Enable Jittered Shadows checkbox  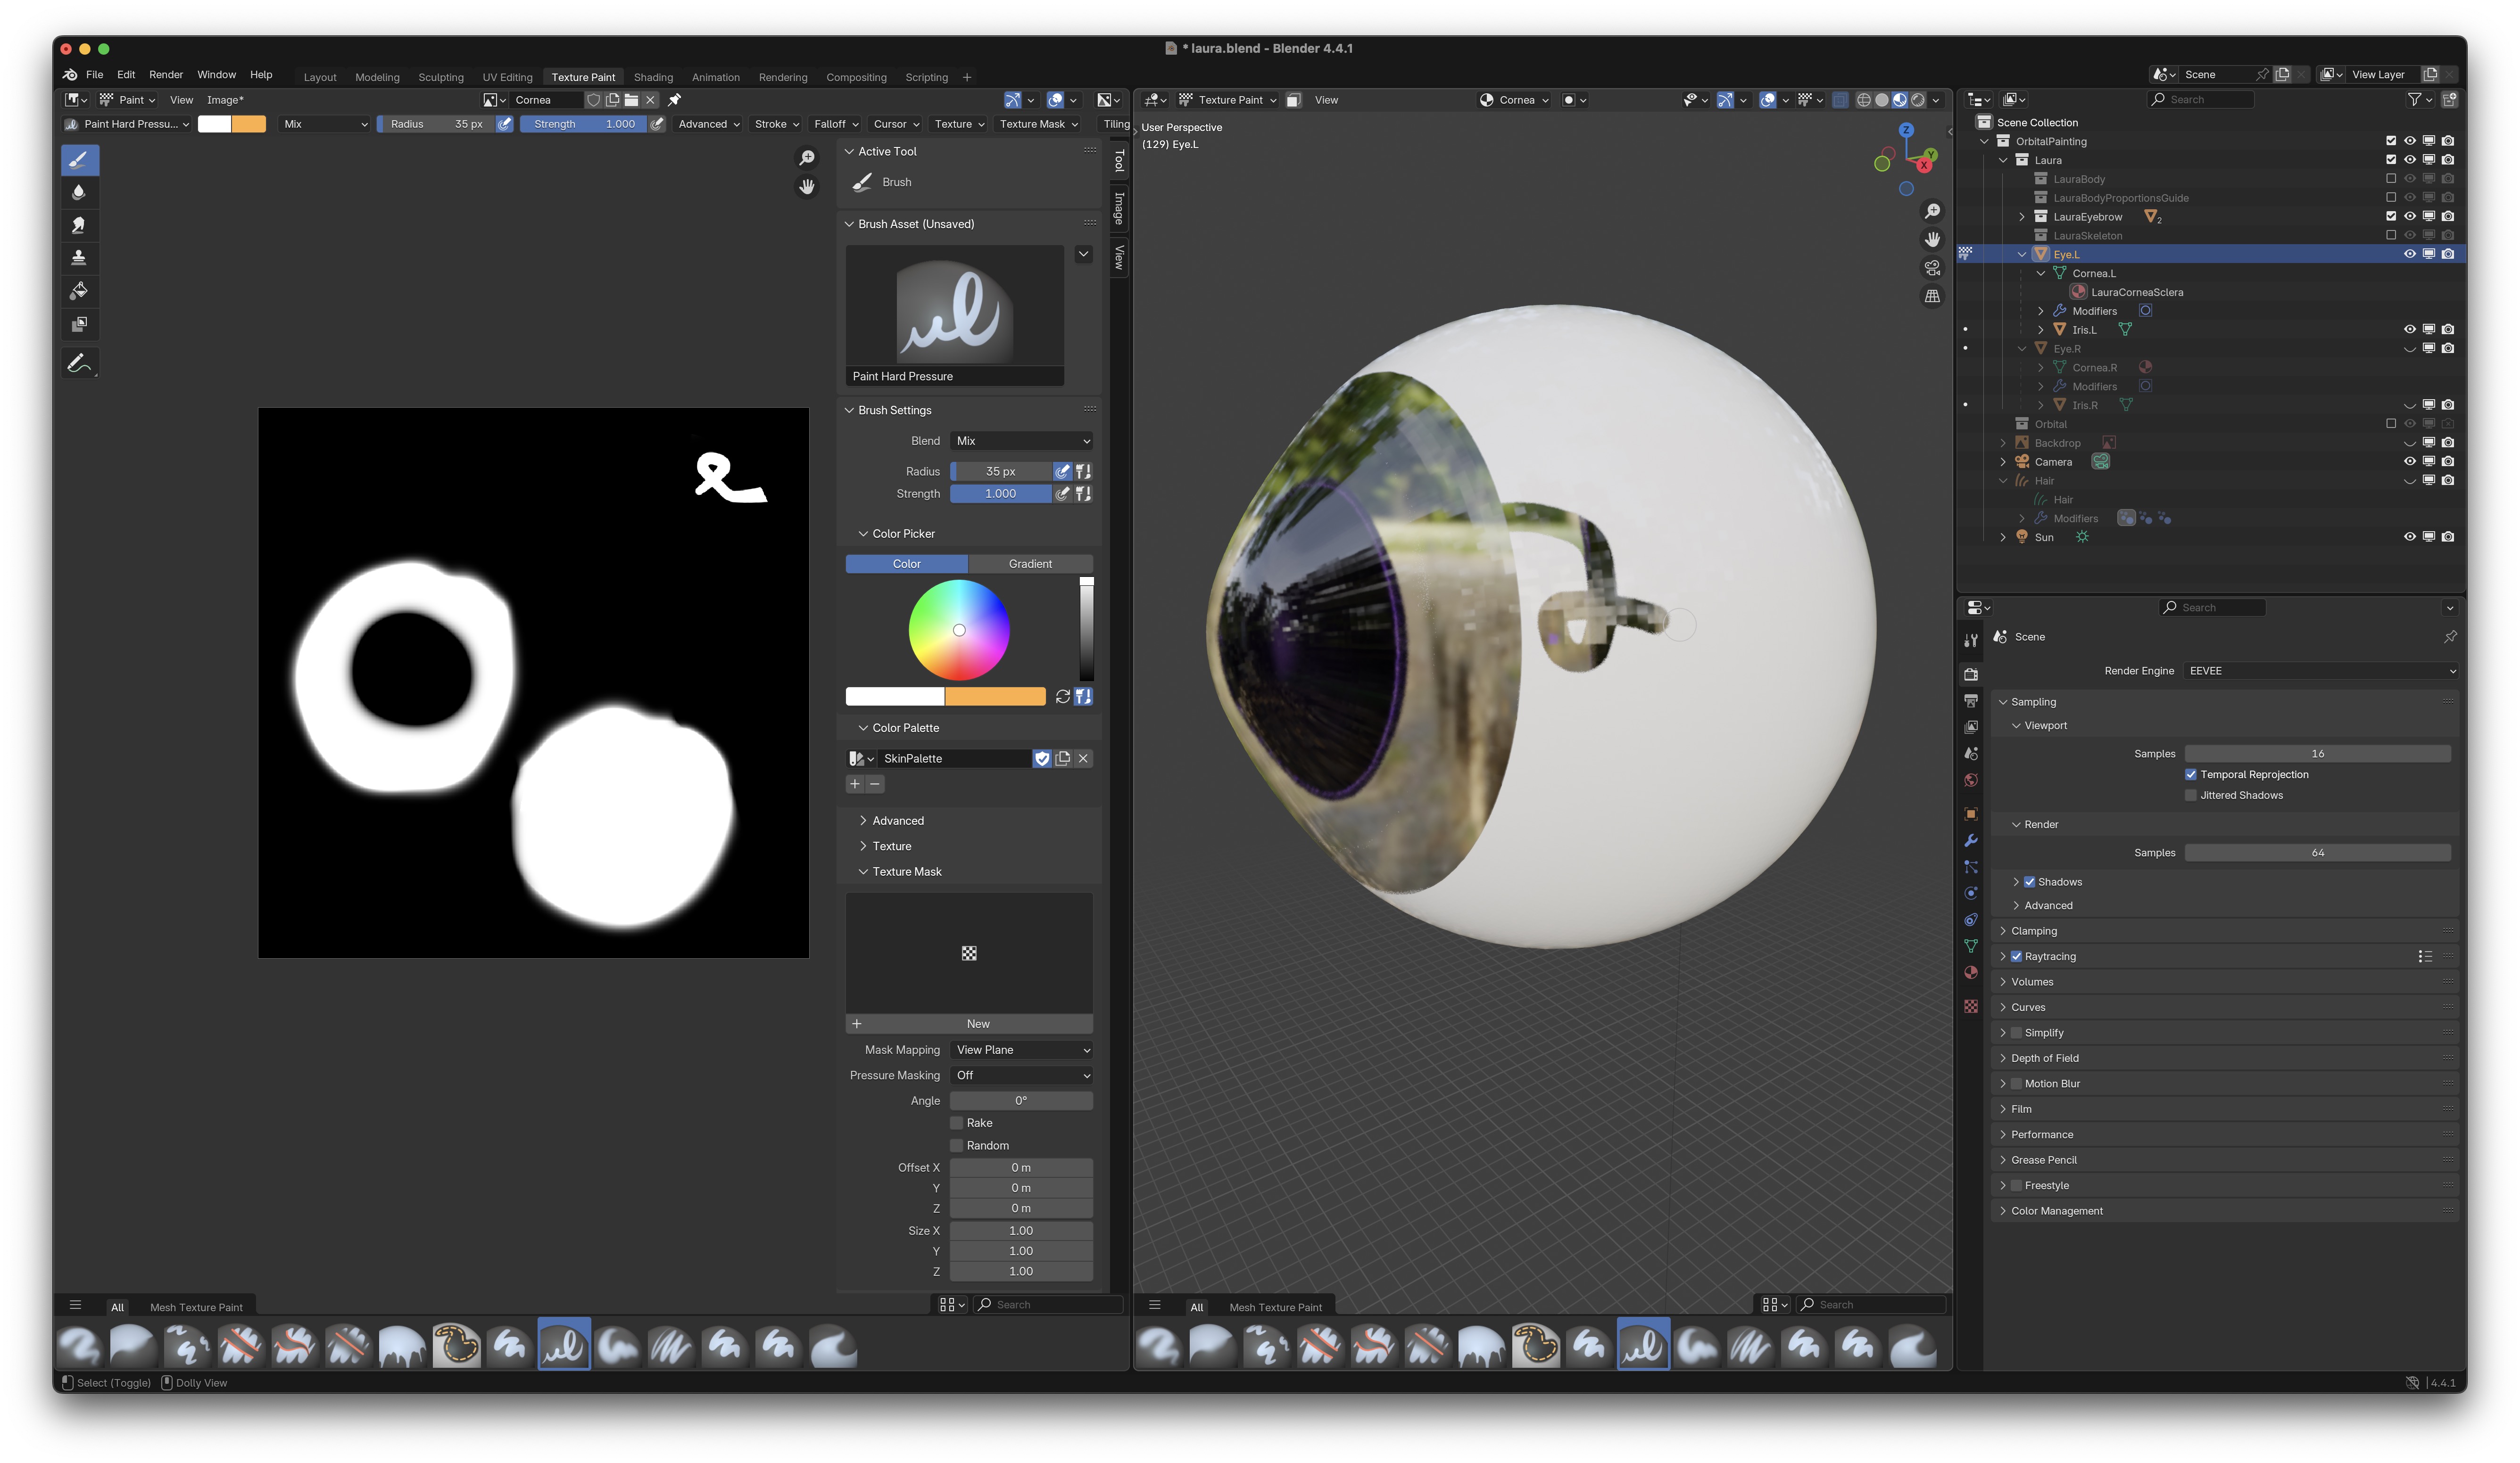point(2190,796)
